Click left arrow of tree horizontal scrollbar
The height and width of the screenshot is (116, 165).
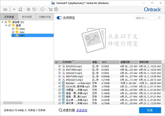[x=2, y=103]
